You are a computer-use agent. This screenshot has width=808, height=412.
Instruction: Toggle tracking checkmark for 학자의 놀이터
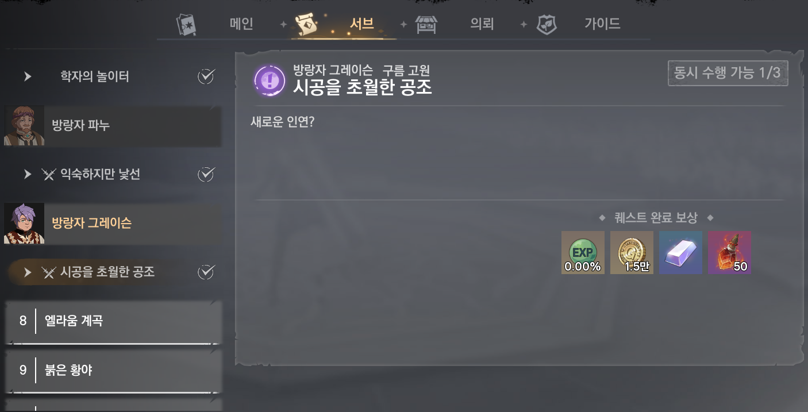click(206, 76)
